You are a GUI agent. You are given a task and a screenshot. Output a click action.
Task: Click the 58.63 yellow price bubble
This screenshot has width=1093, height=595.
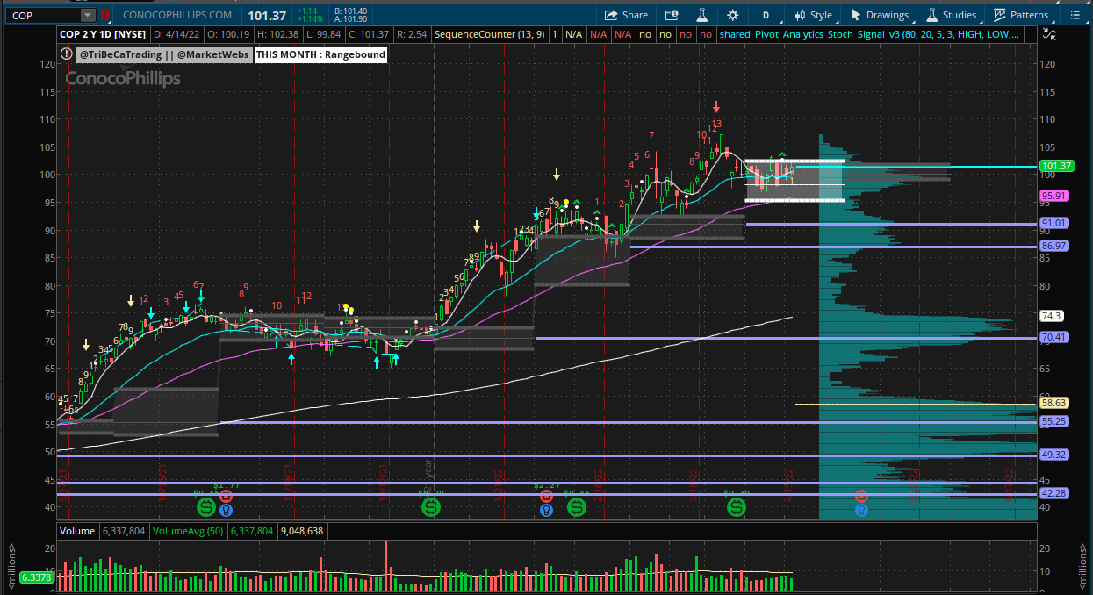[1053, 403]
